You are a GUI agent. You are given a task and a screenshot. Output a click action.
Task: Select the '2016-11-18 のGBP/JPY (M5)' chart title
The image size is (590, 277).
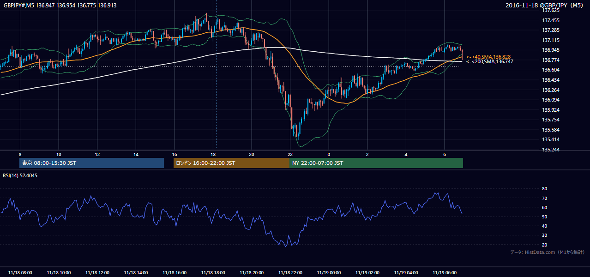click(x=545, y=5)
